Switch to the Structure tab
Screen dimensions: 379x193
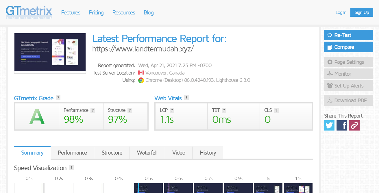112,153
